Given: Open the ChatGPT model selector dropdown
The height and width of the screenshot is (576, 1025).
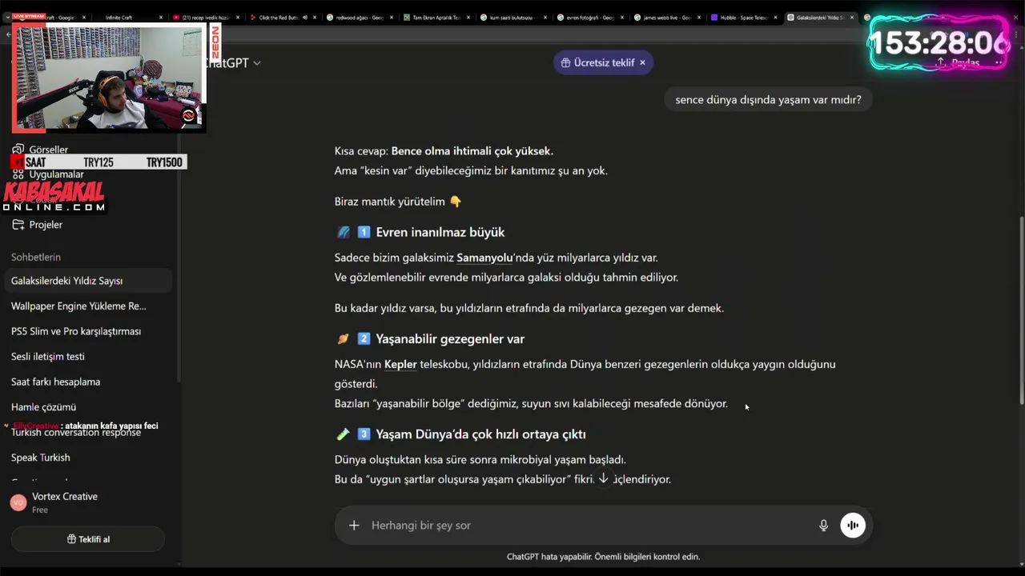Looking at the screenshot, I should [232, 62].
